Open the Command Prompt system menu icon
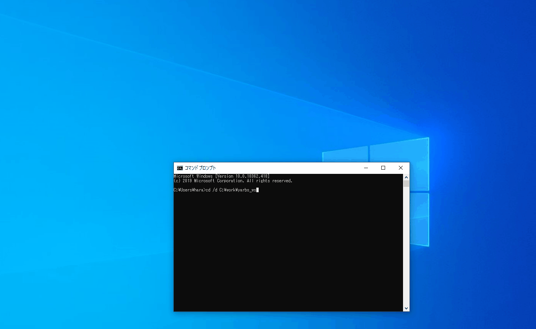The image size is (536, 329). pos(180,168)
